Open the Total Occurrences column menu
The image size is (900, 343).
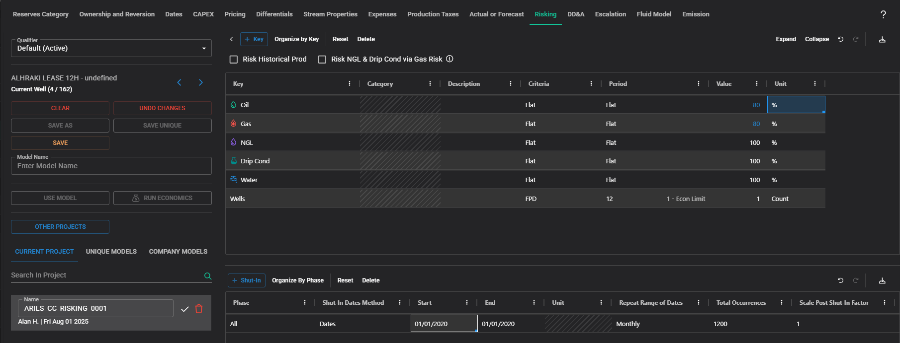click(x=782, y=303)
